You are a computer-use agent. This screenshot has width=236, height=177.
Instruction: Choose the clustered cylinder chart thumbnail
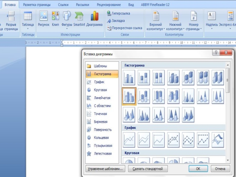pyautogui.click(x=129, y=96)
